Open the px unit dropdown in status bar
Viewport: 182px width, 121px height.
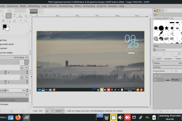pos(48,111)
